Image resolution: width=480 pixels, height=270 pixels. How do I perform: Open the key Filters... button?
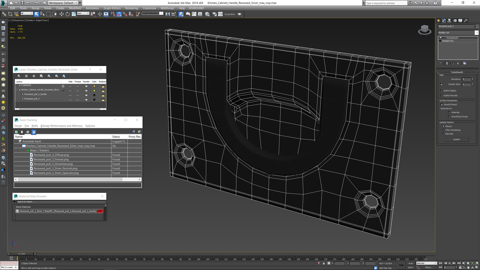click(429, 267)
